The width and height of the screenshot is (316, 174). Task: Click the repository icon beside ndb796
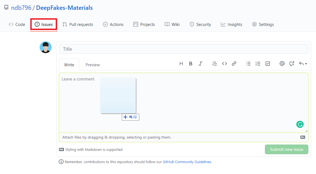(x=7, y=8)
